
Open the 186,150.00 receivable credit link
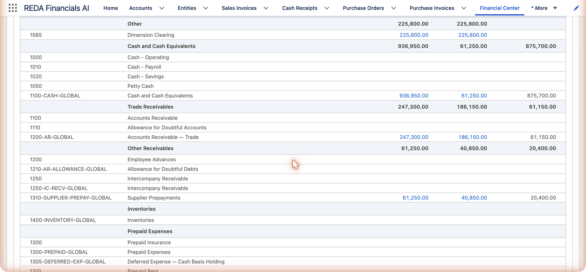(473, 137)
